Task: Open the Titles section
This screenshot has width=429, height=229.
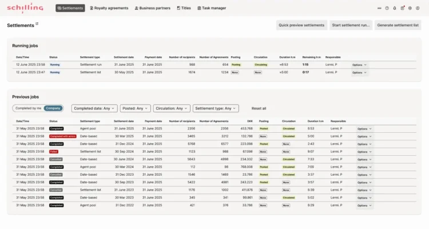Action: (x=184, y=8)
